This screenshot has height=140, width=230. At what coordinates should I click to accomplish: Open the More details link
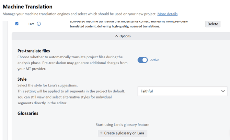coord(167,14)
